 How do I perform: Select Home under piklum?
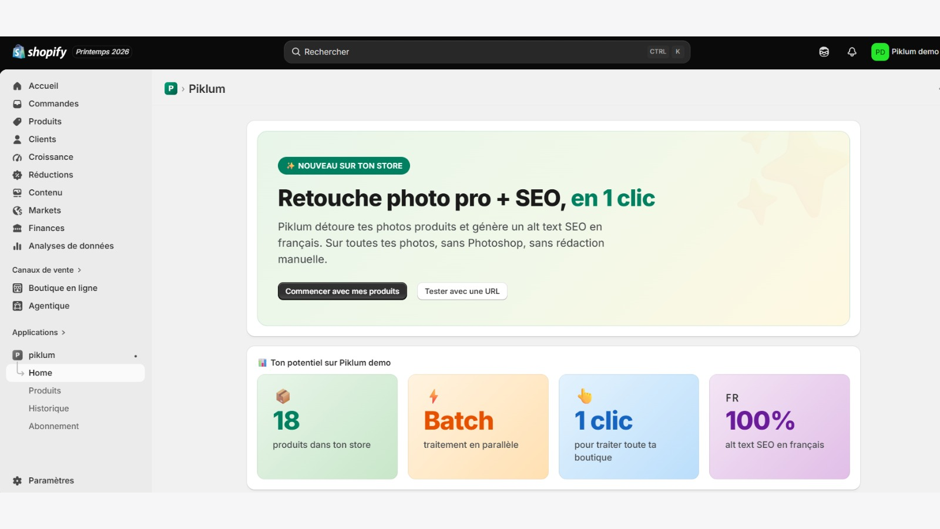click(x=75, y=373)
